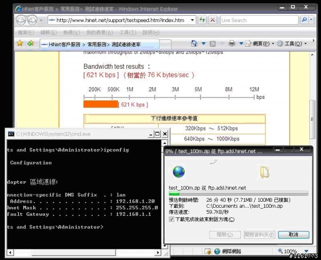
Task: Open the 檢視(V) menu
Action: coord(72,32)
